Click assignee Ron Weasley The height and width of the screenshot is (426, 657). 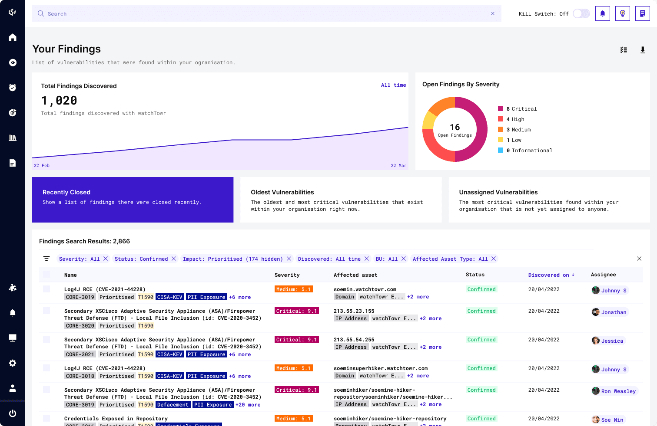(x=615, y=391)
